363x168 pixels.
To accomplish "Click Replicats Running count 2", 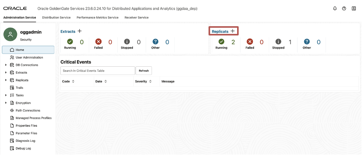I will [233, 42].
